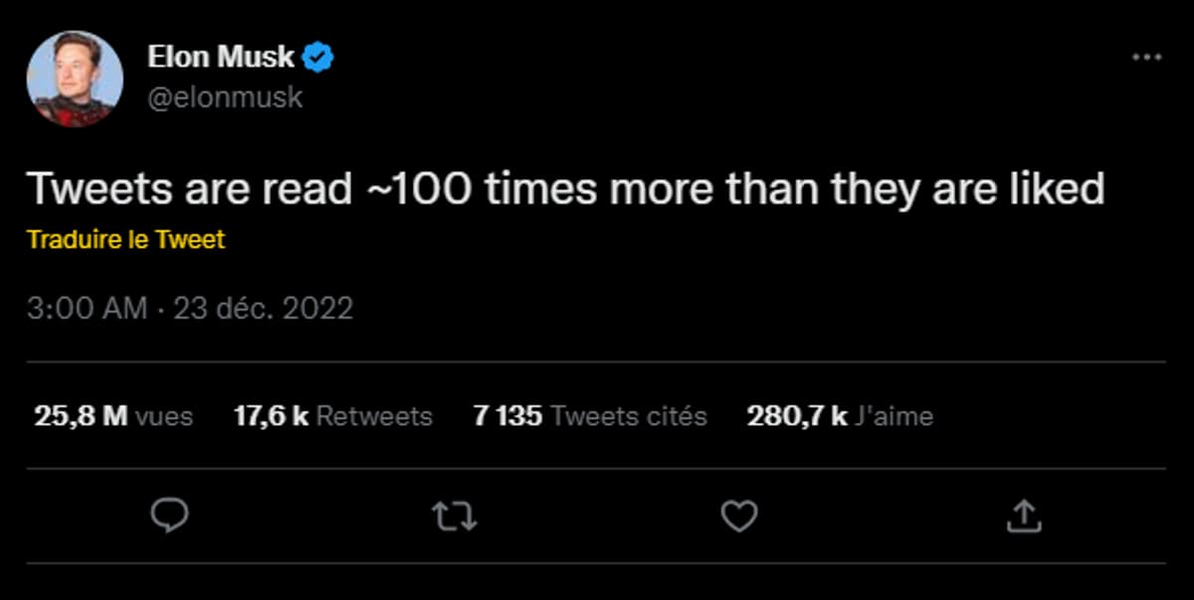Click the reply speech bubble icon
Screen dimensions: 1194x600
(x=170, y=515)
